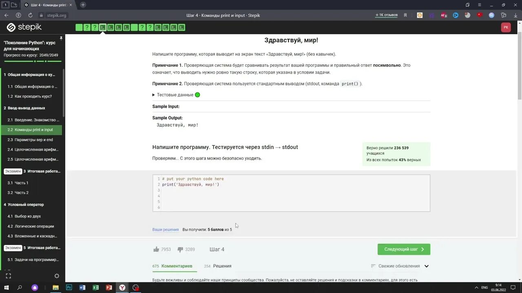Screen dimensions: 522x293
Task: Click inside the Python code editor
Action: click(x=291, y=193)
